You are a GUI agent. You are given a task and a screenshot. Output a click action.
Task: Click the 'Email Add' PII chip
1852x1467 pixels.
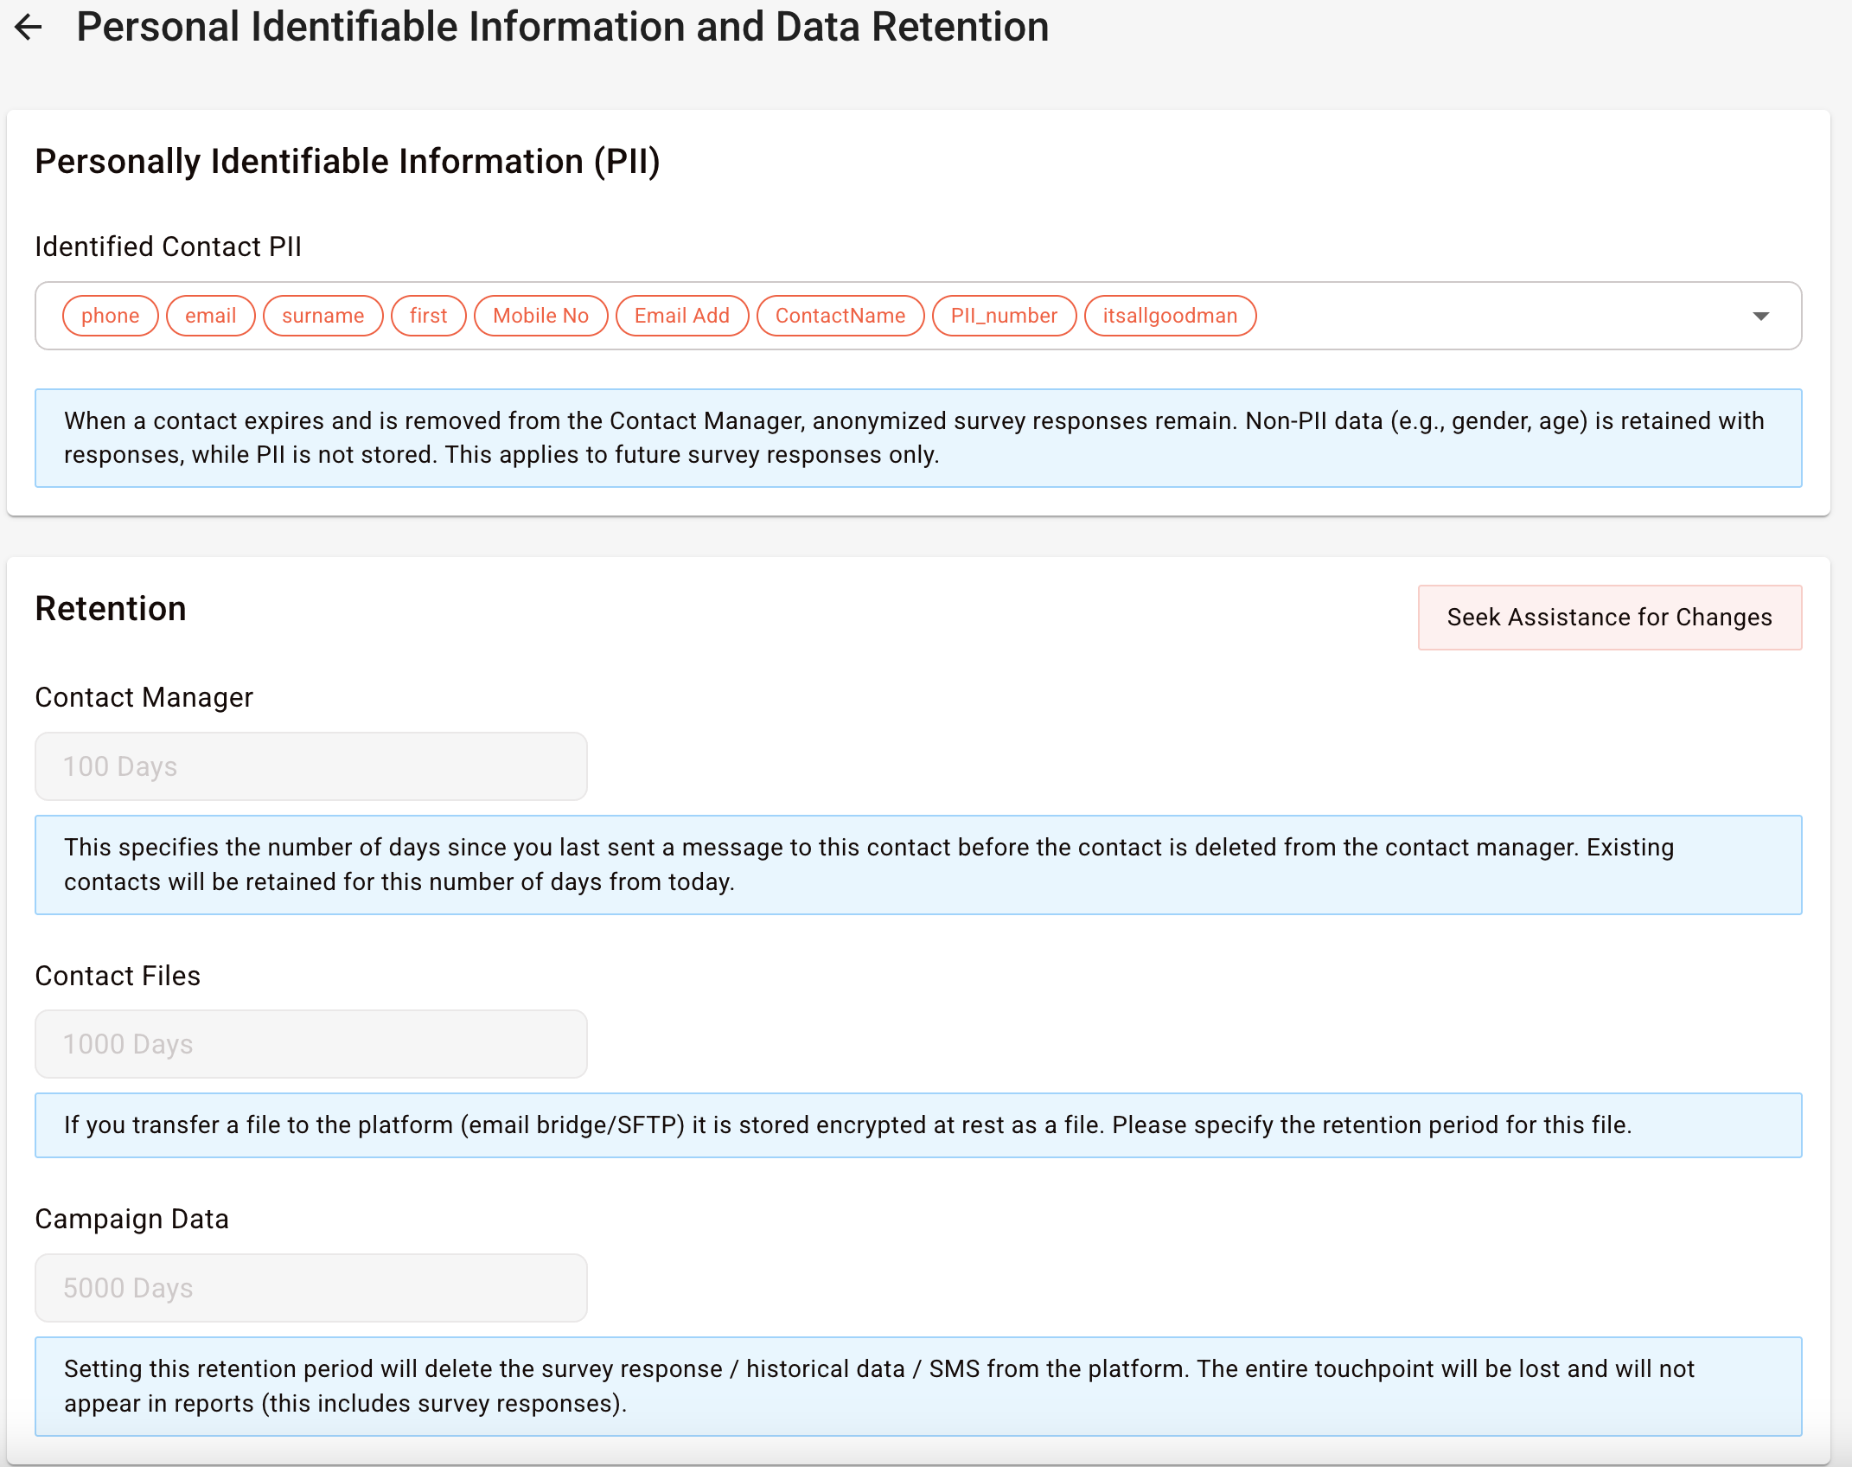681,317
